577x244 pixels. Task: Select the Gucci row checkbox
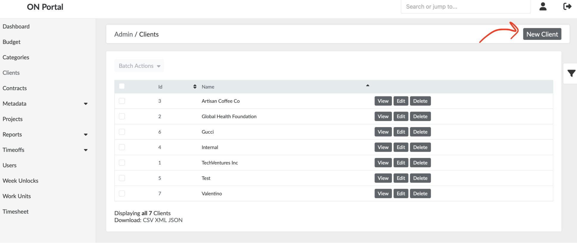pyautogui.click(x=122, y=132)
